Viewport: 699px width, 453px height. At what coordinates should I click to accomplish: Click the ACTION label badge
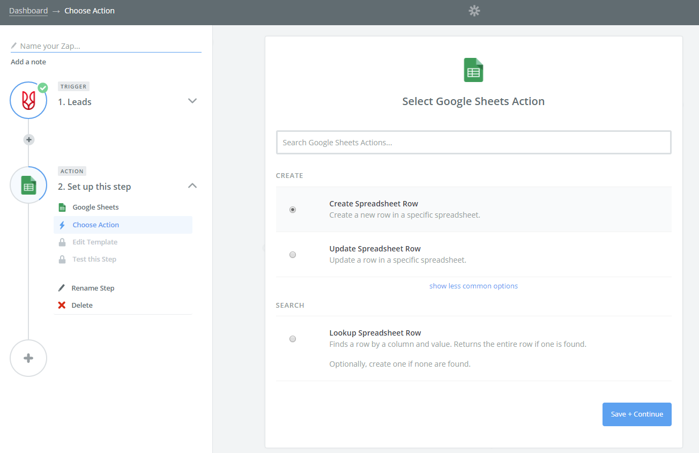(x=72, y=171)
